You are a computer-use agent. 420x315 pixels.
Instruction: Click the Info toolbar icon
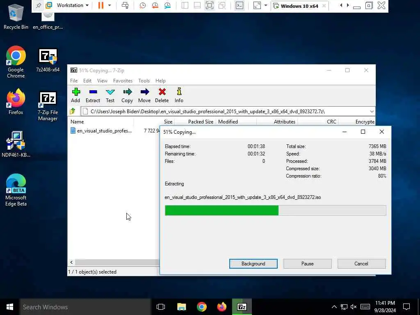(x=179, y=91)
